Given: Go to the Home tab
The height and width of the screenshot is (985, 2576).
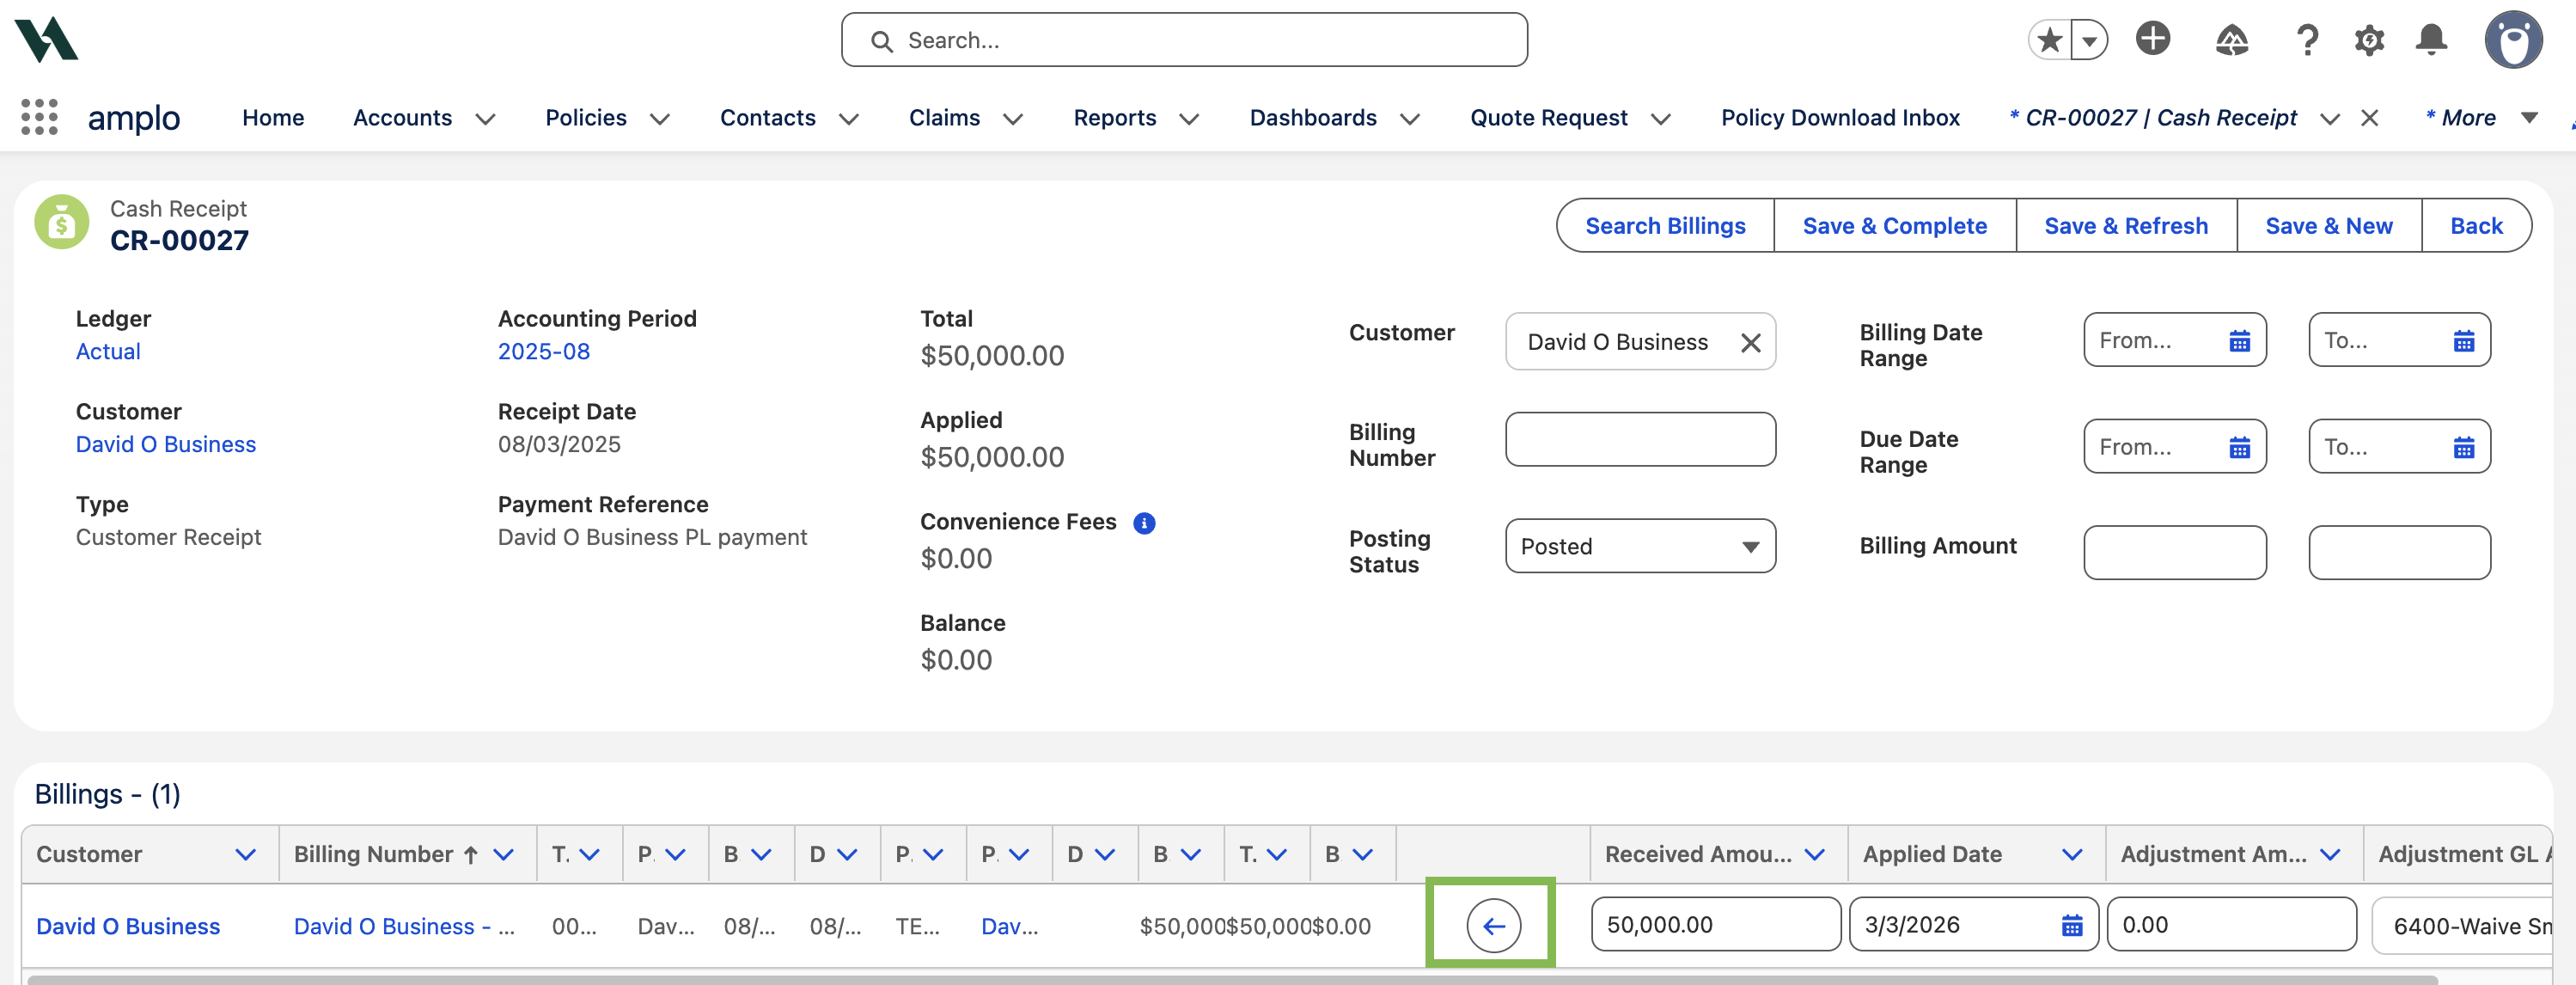Looking at the screenshot, I should [273, 118].
